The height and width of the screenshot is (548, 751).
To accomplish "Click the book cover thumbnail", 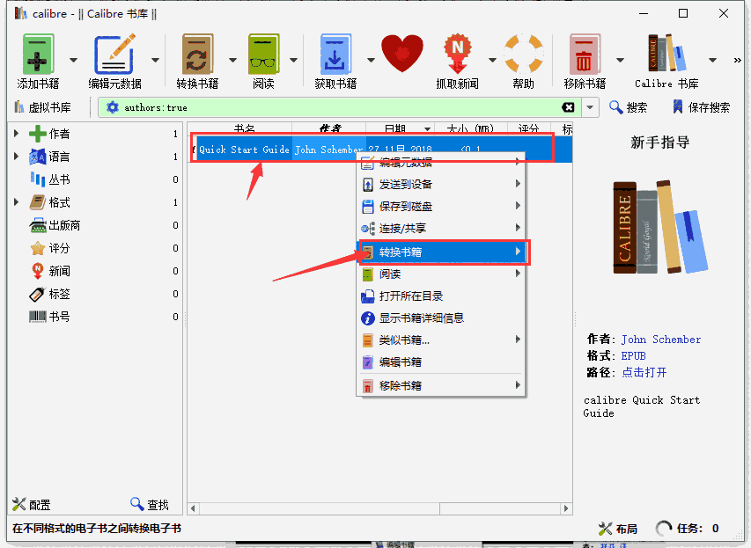I will (x=660, y=227).
